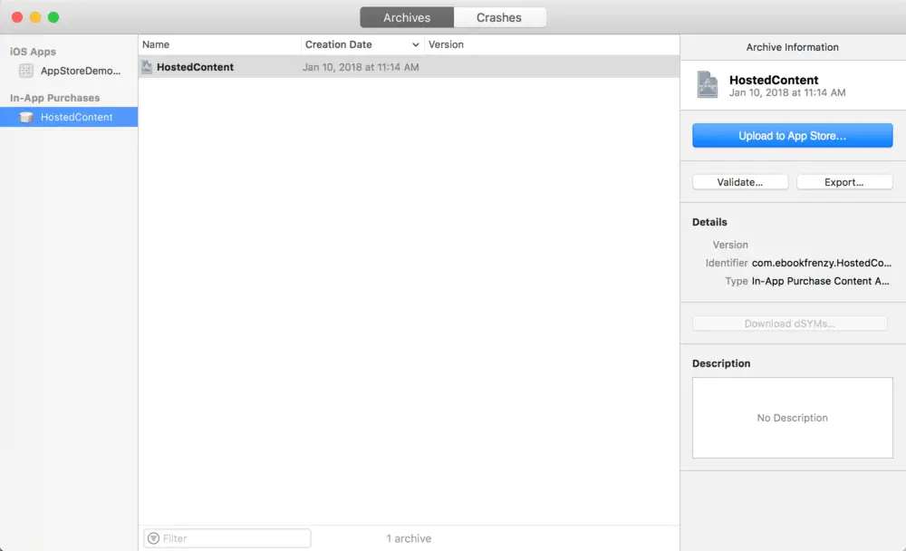Screen dimensions: 906x551
Task: Switch to the Crashes tab
Action: tap(499, 17)
